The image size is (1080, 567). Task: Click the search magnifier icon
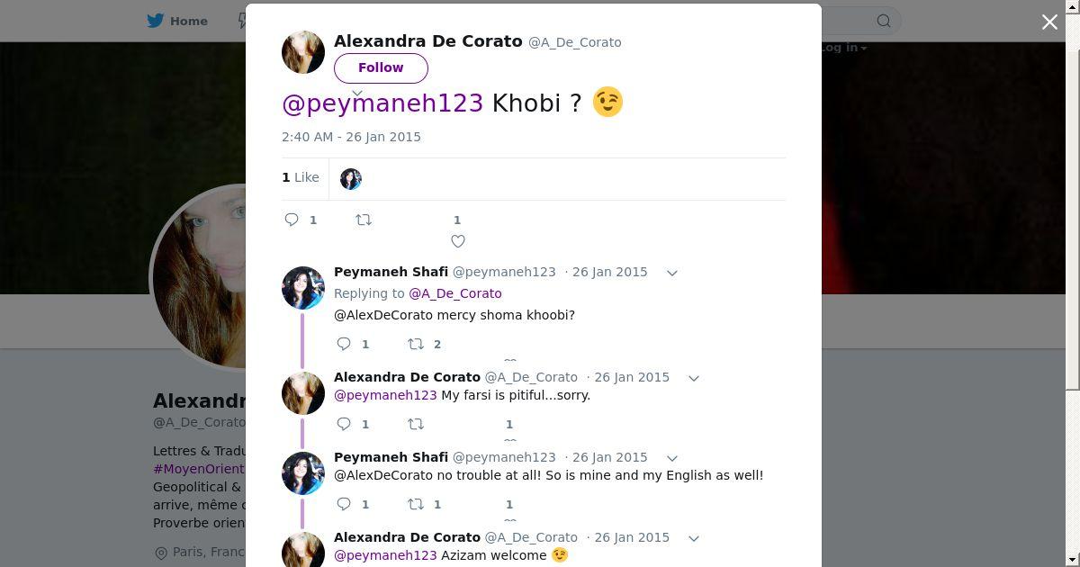pyautogui.click(x=884, y=21)
